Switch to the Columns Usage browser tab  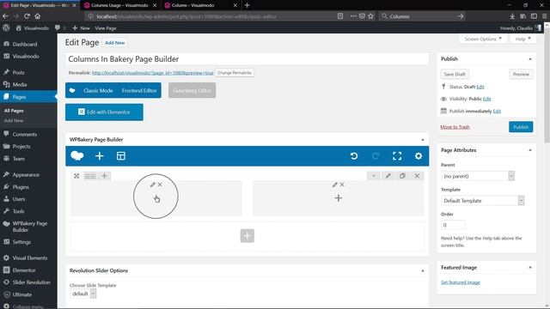coord(120,5)
